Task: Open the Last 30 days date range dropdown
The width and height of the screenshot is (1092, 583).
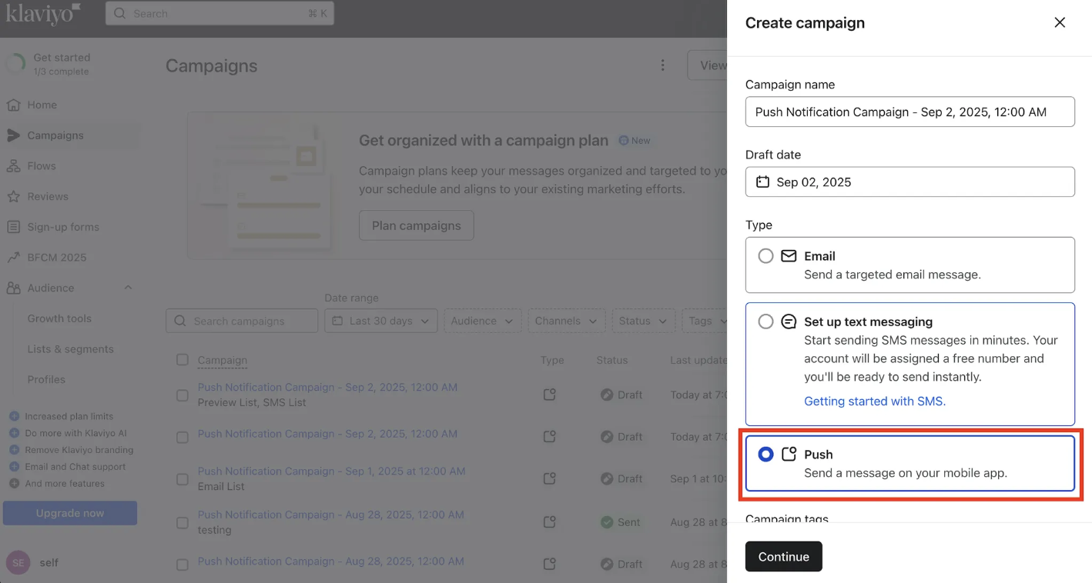Action: [x=381, y=321]
